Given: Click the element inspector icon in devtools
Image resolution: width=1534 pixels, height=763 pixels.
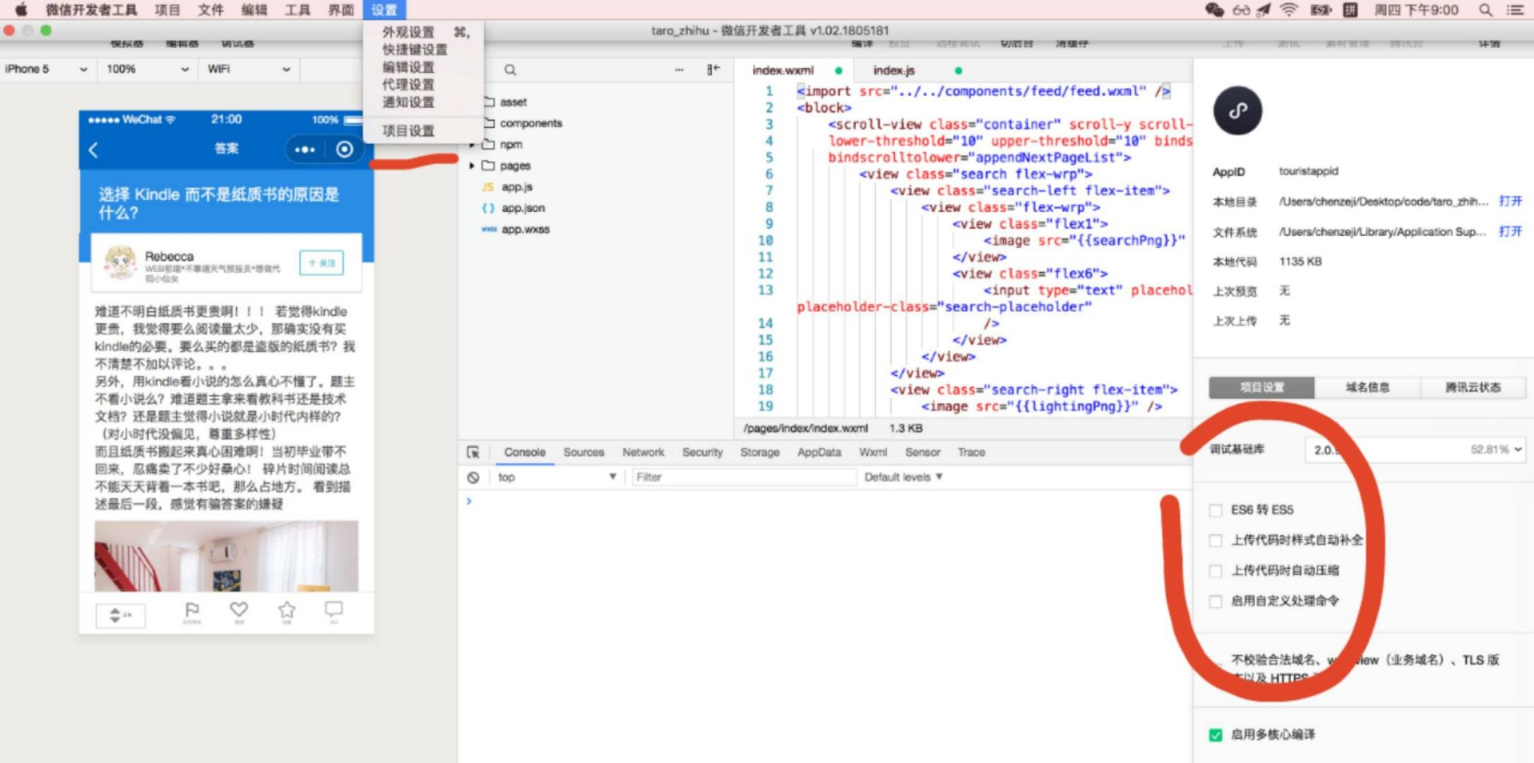Looking at the screenshot, I should (474, 452).
